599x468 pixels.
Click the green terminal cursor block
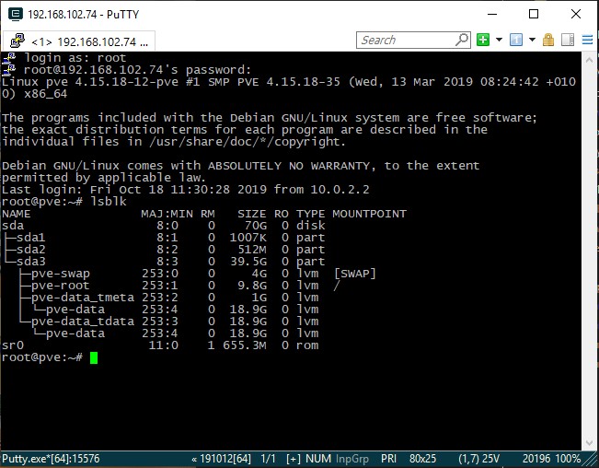pyautogui.click(x=94, y=357)
